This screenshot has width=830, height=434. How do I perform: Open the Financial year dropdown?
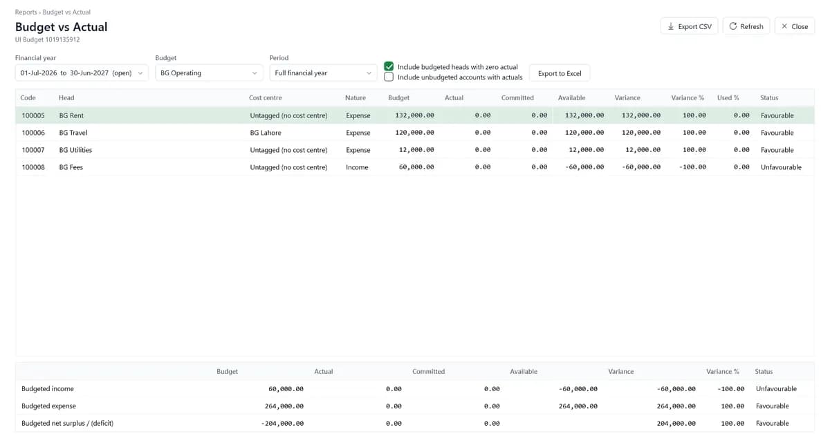click(82, 73)
